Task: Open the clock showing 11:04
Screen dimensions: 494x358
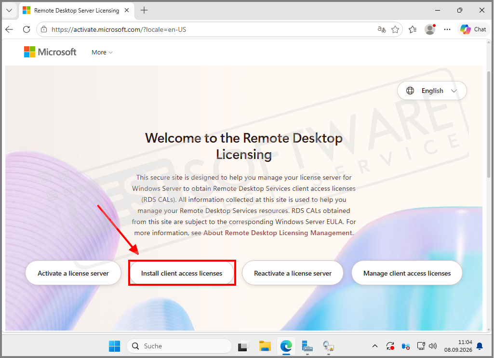Action: [x=458, y=346]
